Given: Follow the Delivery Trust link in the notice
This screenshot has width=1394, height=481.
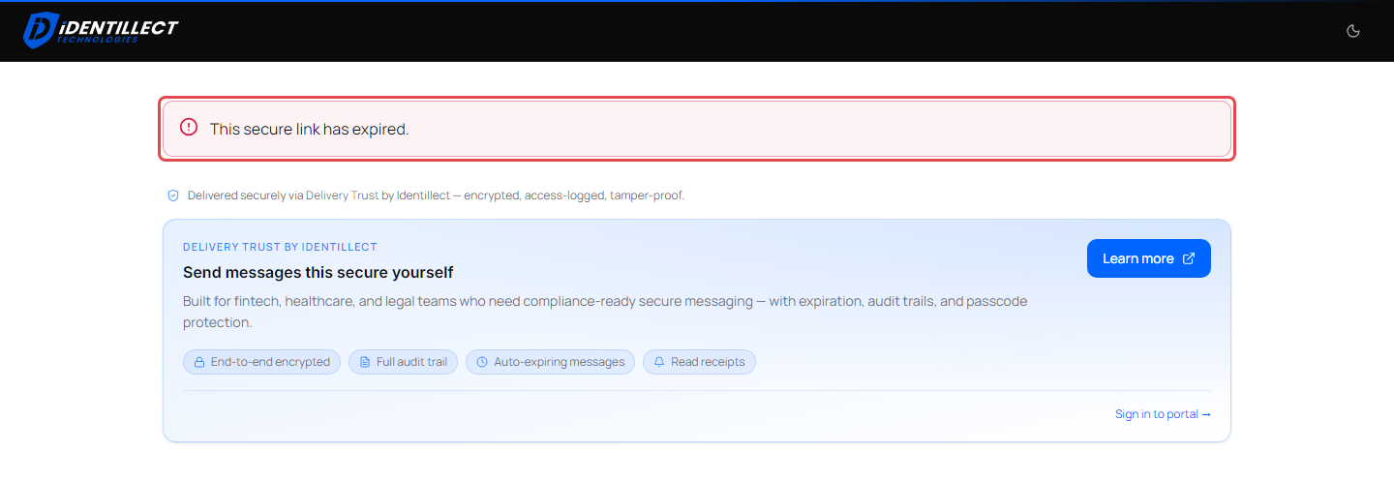Looking at the screenshot, I should (x=343, y=195).
